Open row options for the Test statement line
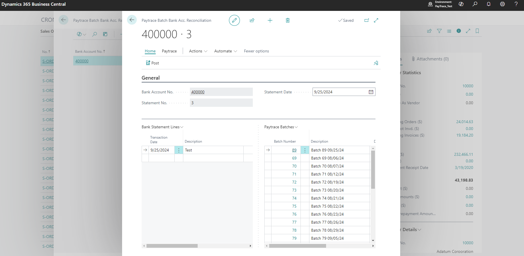 (179, 150)
